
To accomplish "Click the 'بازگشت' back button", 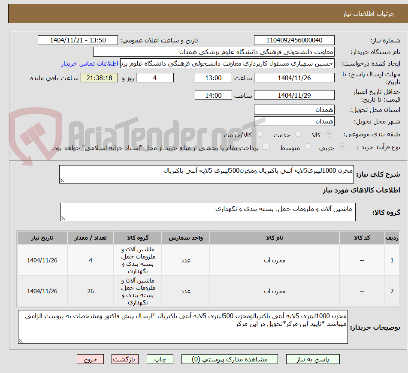I will pyautogui.click(x=125, y=359).
